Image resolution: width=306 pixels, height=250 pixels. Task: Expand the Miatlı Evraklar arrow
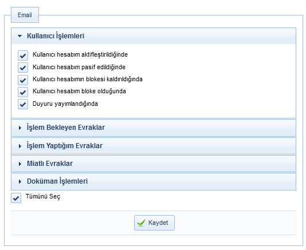[20, 164]
